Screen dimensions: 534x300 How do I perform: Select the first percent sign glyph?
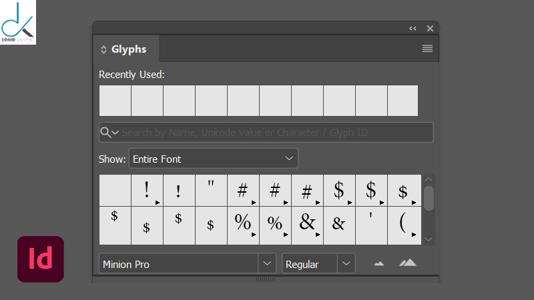243,223
